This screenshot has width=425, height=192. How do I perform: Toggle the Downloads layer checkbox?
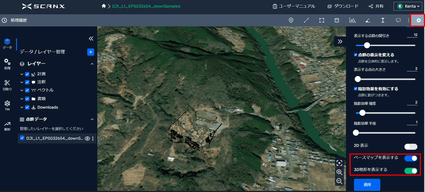[x=27, y=107]
